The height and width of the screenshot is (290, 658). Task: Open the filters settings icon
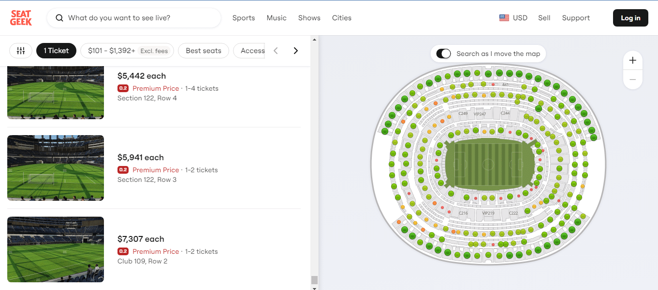pos(21,51)
